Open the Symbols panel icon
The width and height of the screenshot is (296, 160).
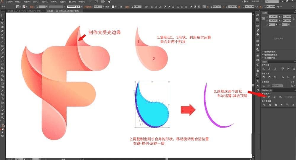coord(258,34)
